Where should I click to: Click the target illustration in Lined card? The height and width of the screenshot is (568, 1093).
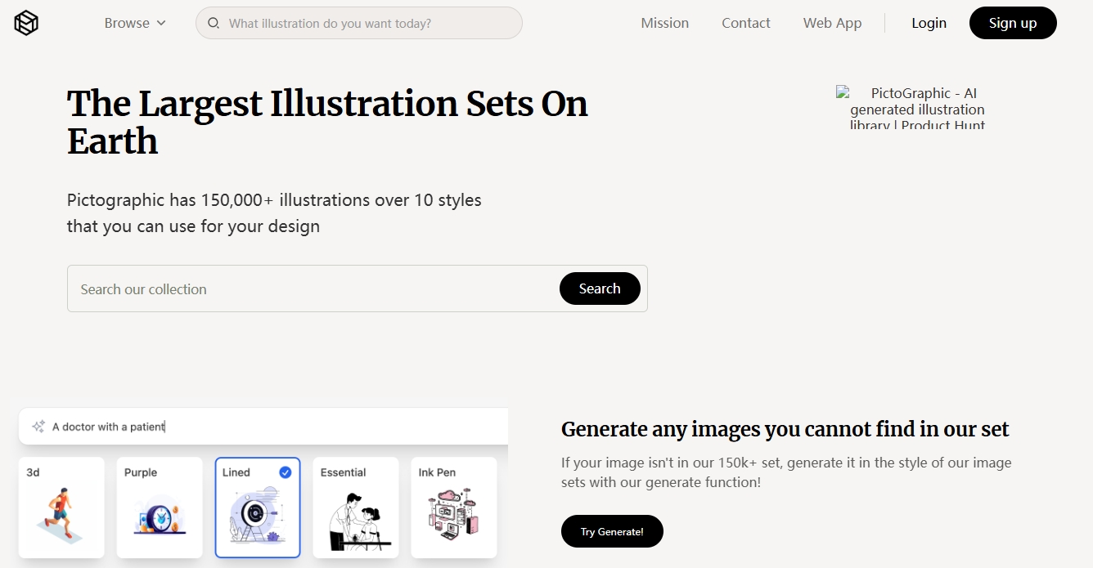(257, 515)
